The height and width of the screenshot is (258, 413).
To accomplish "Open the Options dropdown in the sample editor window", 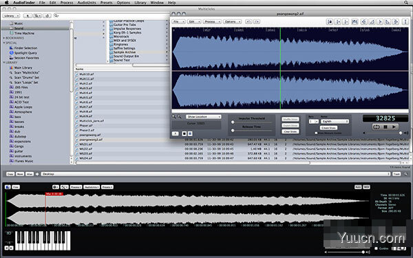I will (x=233, y=21).
